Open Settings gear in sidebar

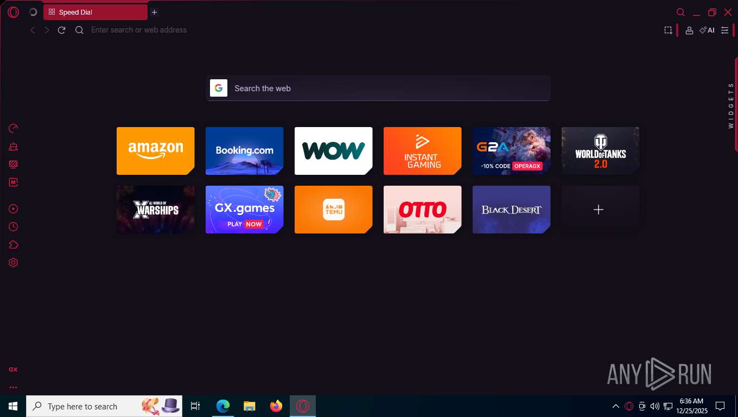[14, 262]
